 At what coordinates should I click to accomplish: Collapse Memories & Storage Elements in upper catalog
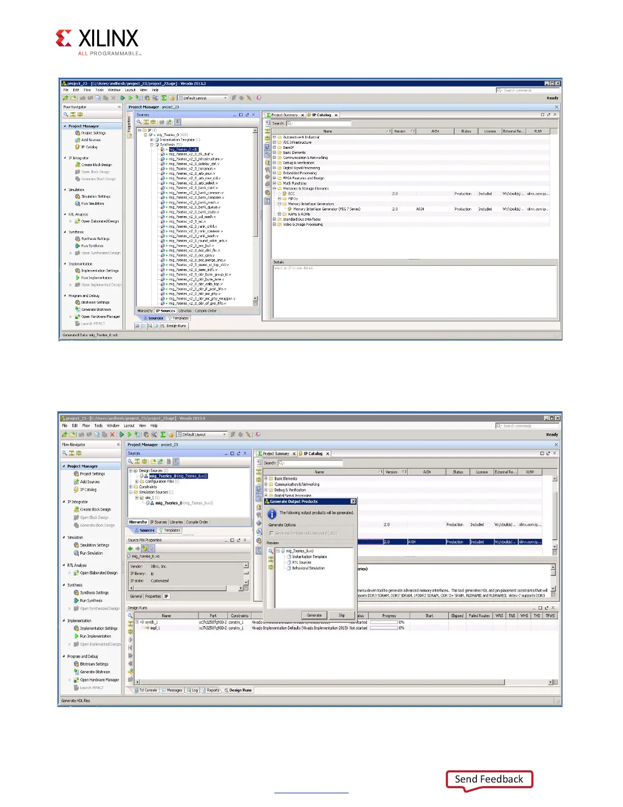click(x=274, y=189)
